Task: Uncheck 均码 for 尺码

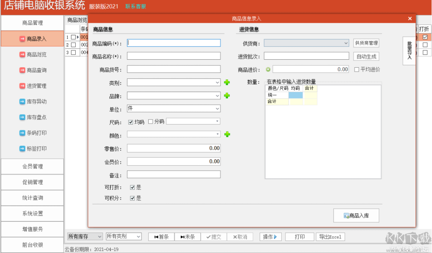Action: point(131,121)
